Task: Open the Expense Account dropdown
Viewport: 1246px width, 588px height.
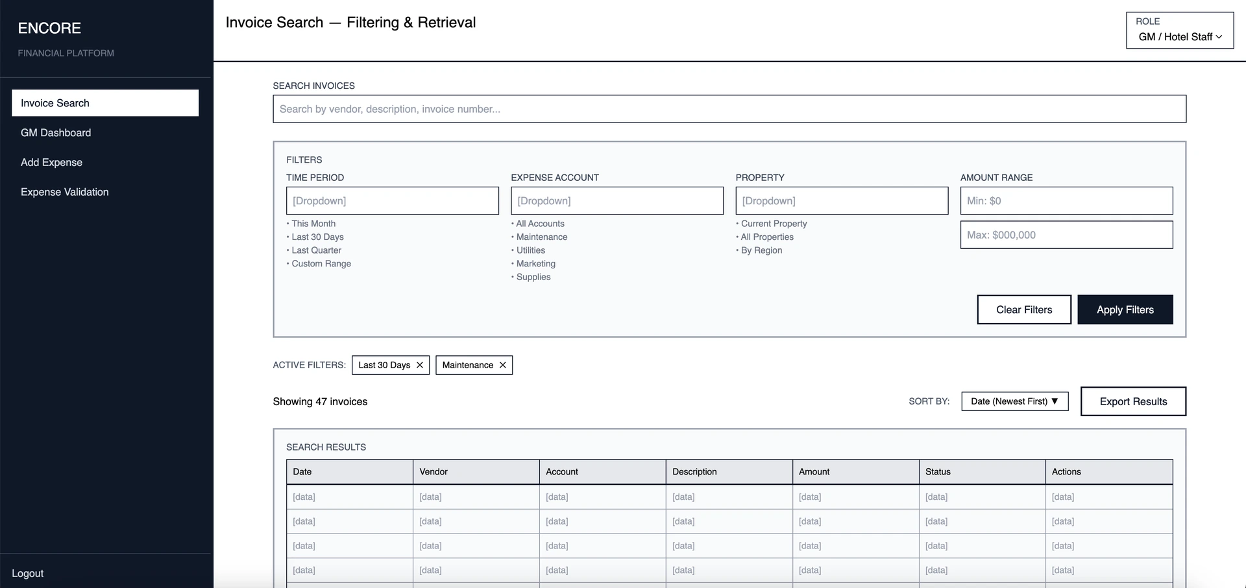Action: pos(617,200)
